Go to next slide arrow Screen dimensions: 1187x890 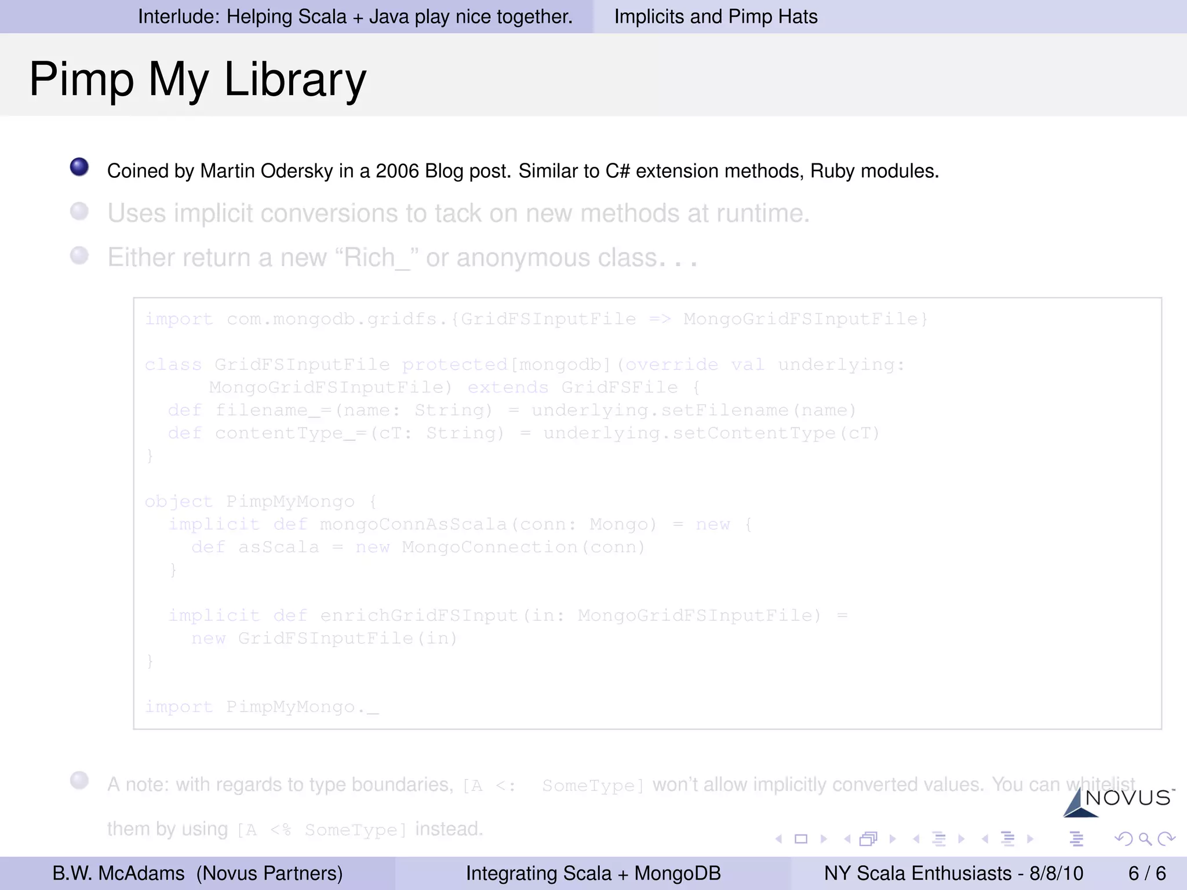pos(824,838)
